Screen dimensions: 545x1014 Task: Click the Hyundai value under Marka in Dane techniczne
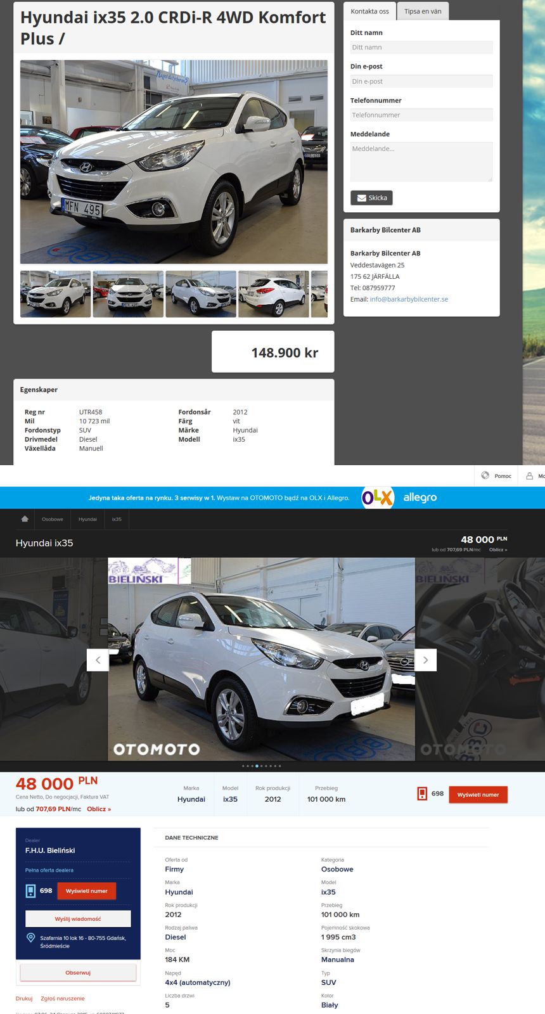[x=179, y=892]
